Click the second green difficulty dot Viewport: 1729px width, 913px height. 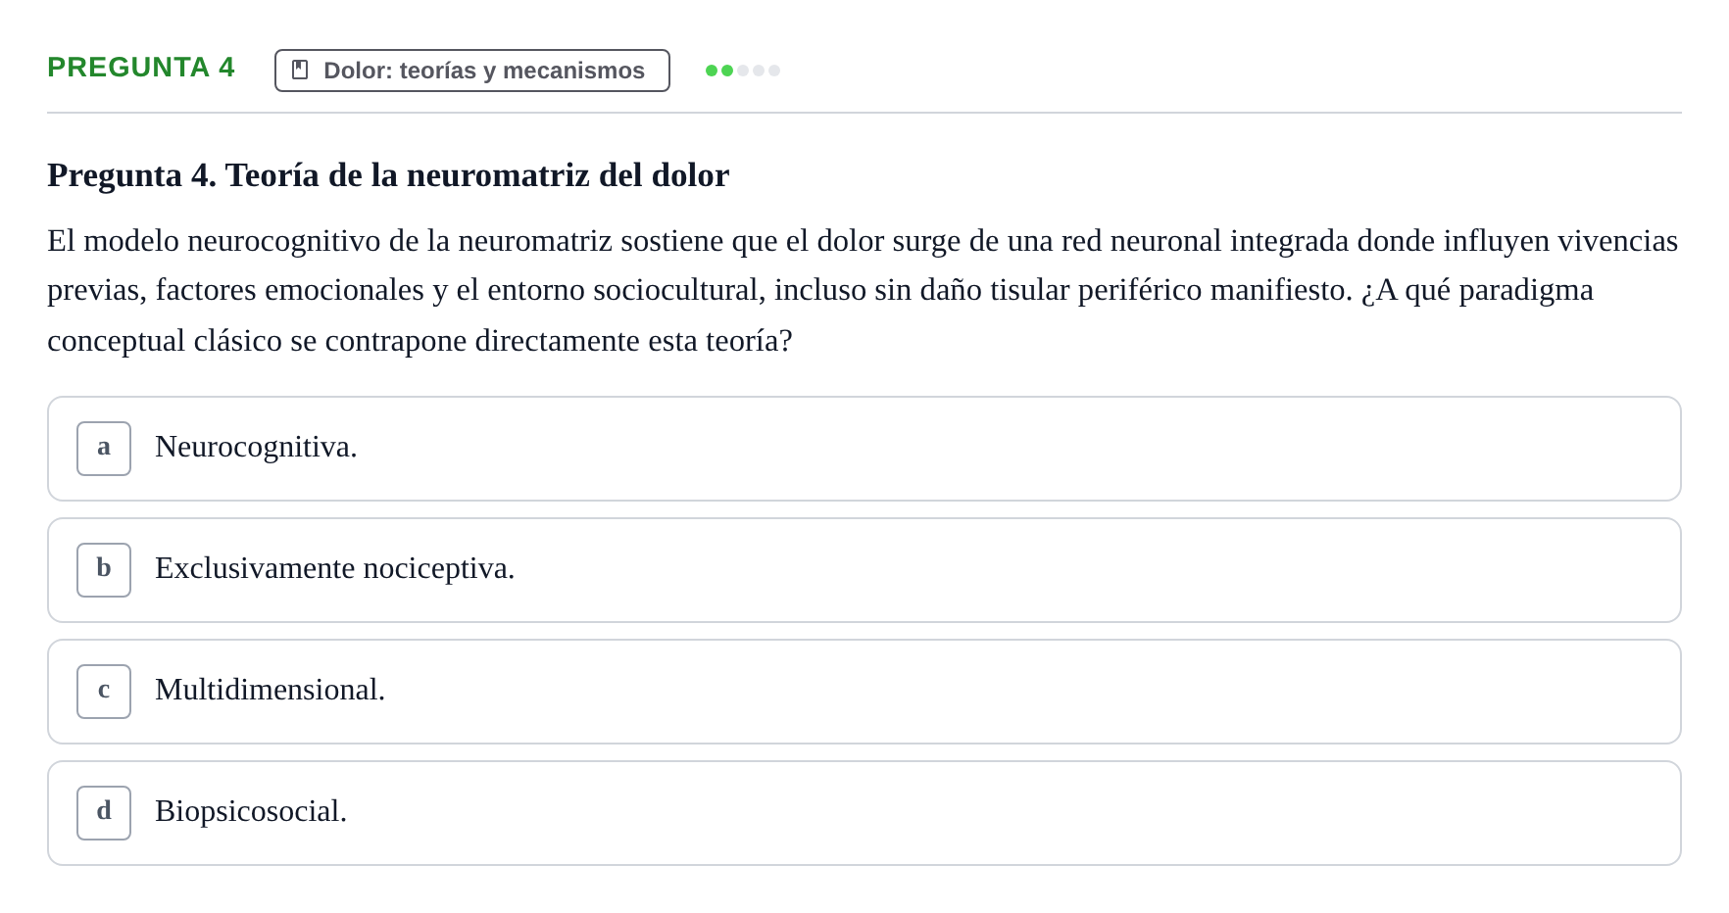pyautogui.click(x=727, y=71)
